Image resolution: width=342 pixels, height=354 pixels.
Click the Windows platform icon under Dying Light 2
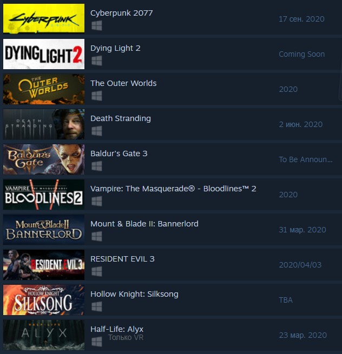tap(97, 61)
